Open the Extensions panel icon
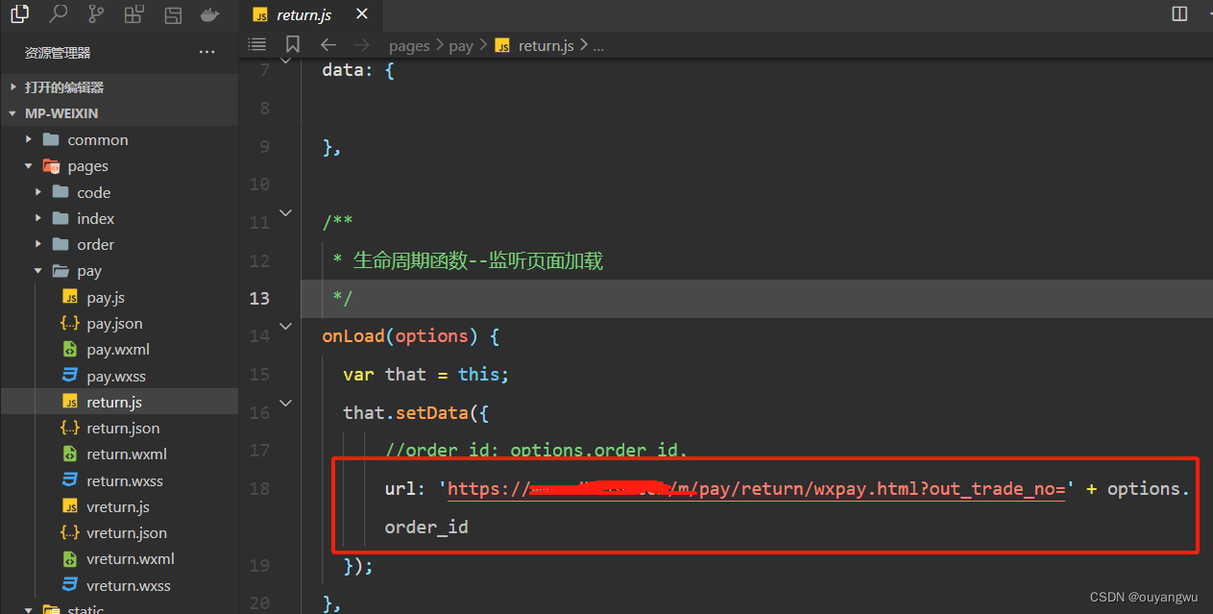Image resolution: width=1213 pixels, height=614 pixels. coord(134,14)
